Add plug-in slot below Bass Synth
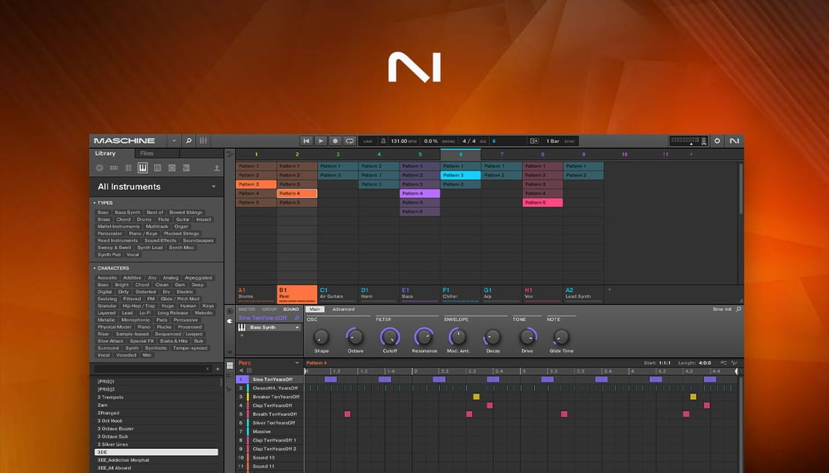829x473 pixels. [242, 335]
